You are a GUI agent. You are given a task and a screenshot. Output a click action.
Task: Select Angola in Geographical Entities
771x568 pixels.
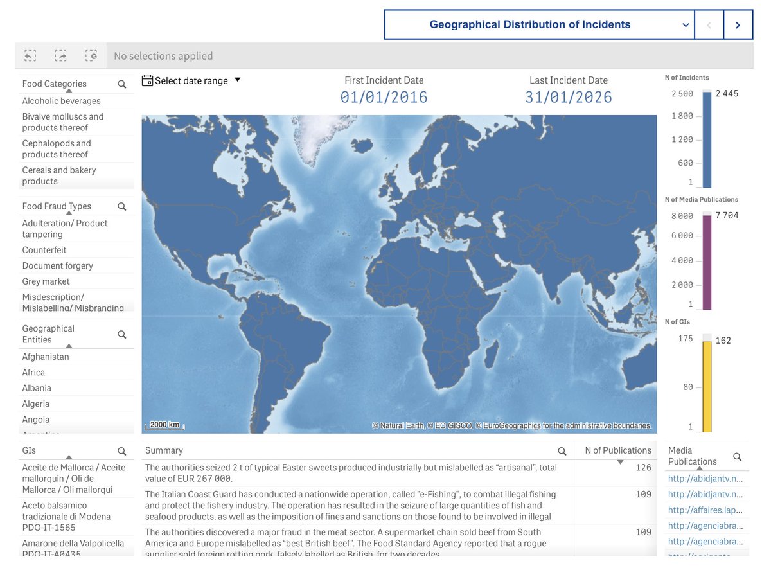(76, 420)
